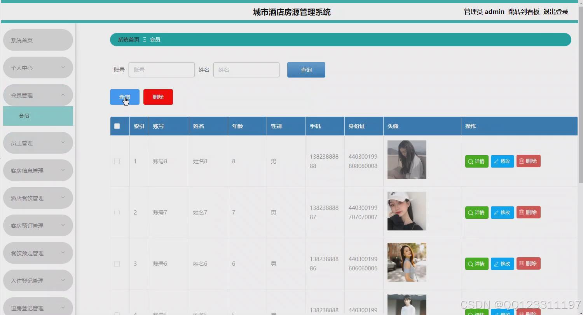The height and width of the screenshot is (315, 583).
Task: Check the checkbox beside 账号7
Action: (x=117, y=212)
